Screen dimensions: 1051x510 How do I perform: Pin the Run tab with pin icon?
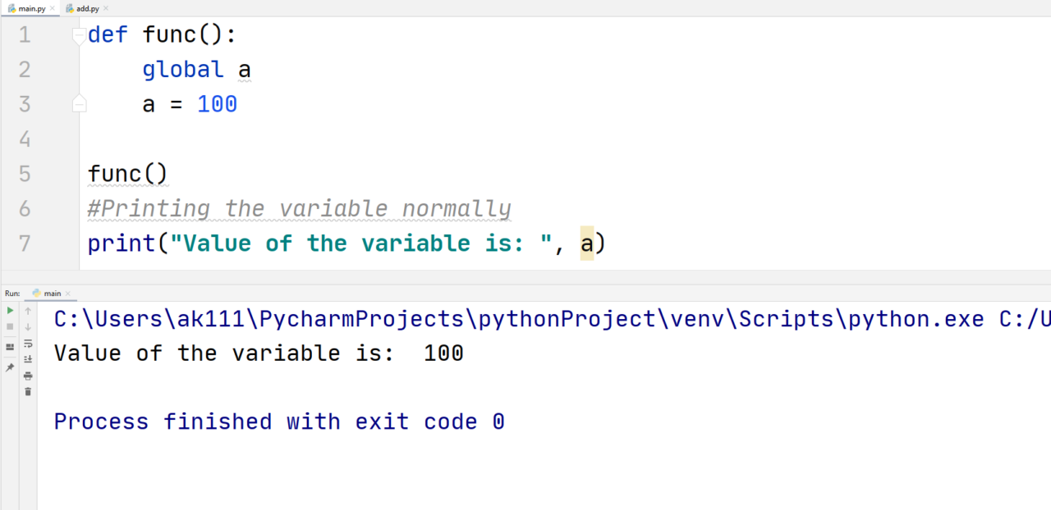(10, 367)
